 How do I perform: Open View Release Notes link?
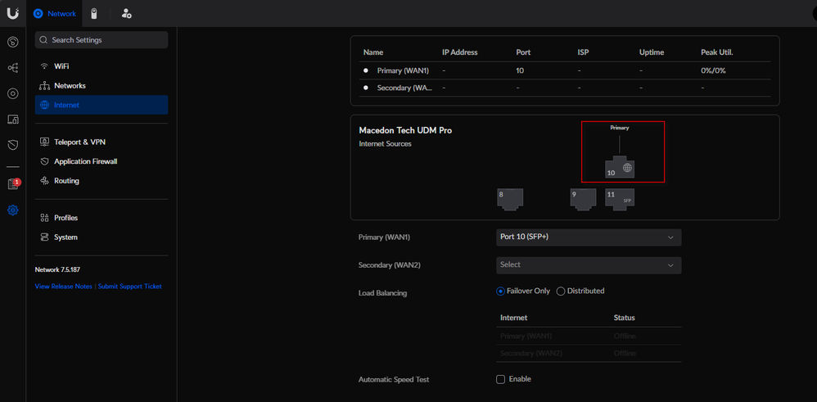(64, 287)
